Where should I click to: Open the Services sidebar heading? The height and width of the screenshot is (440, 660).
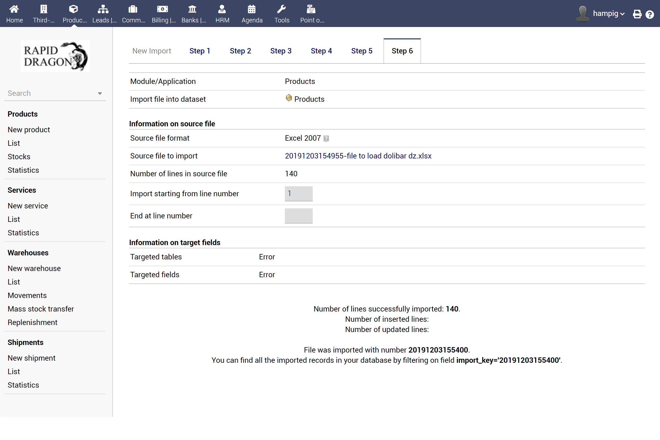(x=22, y=190)
